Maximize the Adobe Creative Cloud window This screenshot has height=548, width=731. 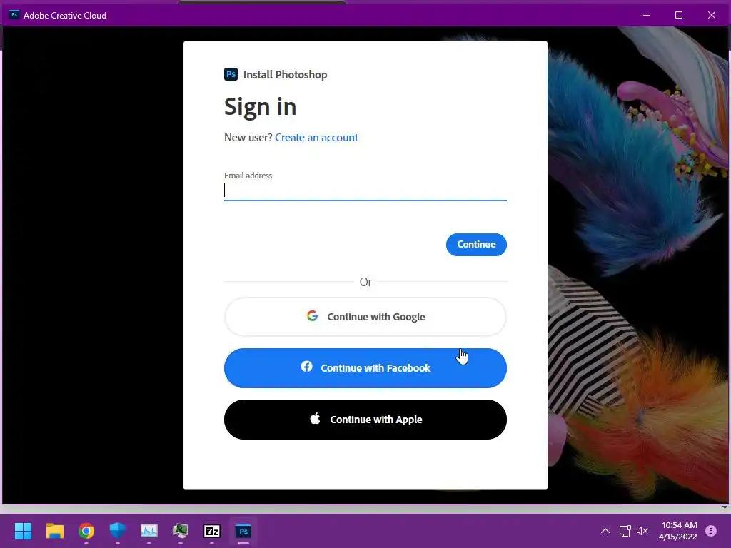[x=679, y=15]
